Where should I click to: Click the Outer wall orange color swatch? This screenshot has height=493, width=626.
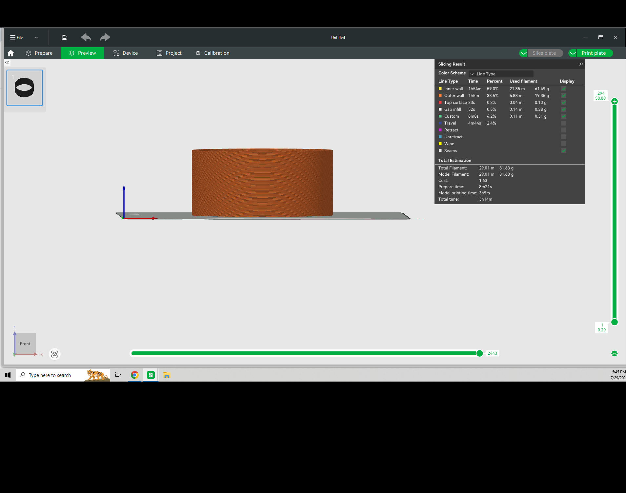click(440, 96)
